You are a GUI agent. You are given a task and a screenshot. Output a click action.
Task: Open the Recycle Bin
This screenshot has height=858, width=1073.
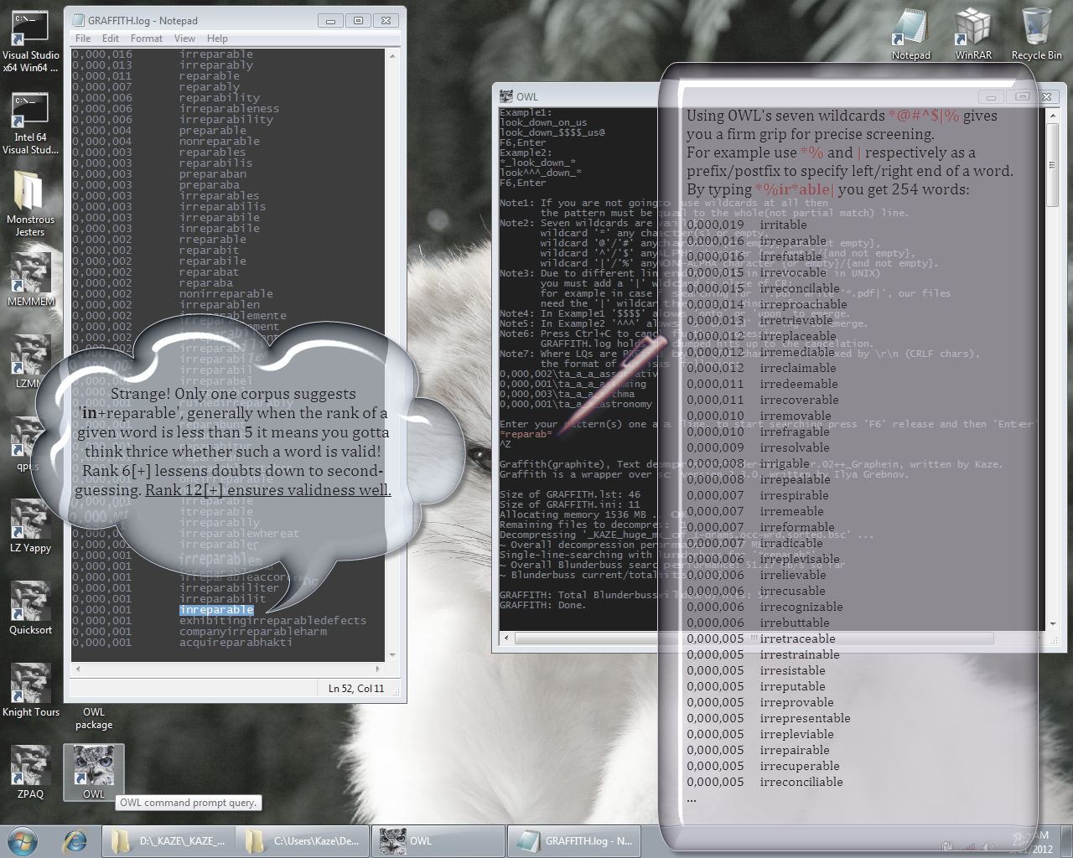[x=1036, y=34]
